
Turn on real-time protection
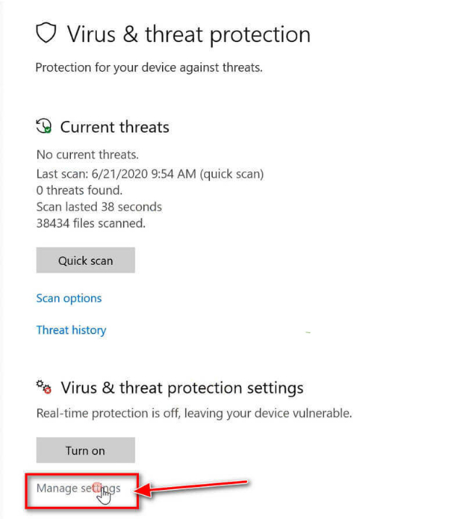point(85,450)
